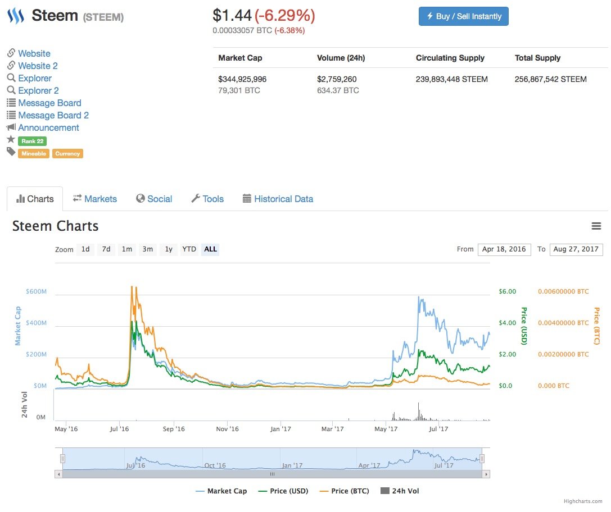This screenshot has width=611, height=512.
Task: Click the Highcharts.com credit link
Action: click(583, 501)
